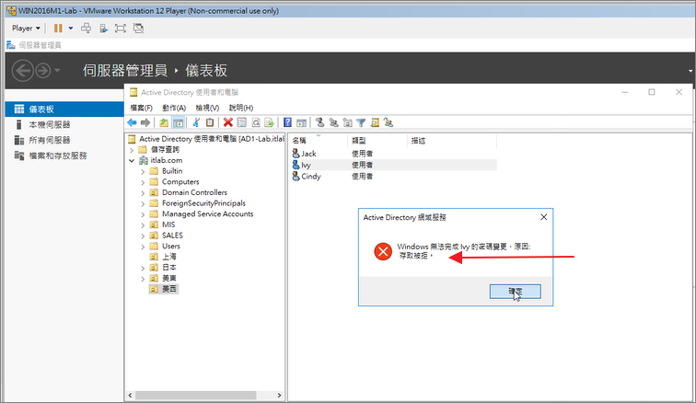The image size is (696, 403).
Task: Open Help with blue question mark icon
Action: [287, 122]
